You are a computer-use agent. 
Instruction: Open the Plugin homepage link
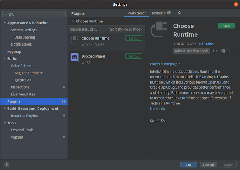(164, 64)
